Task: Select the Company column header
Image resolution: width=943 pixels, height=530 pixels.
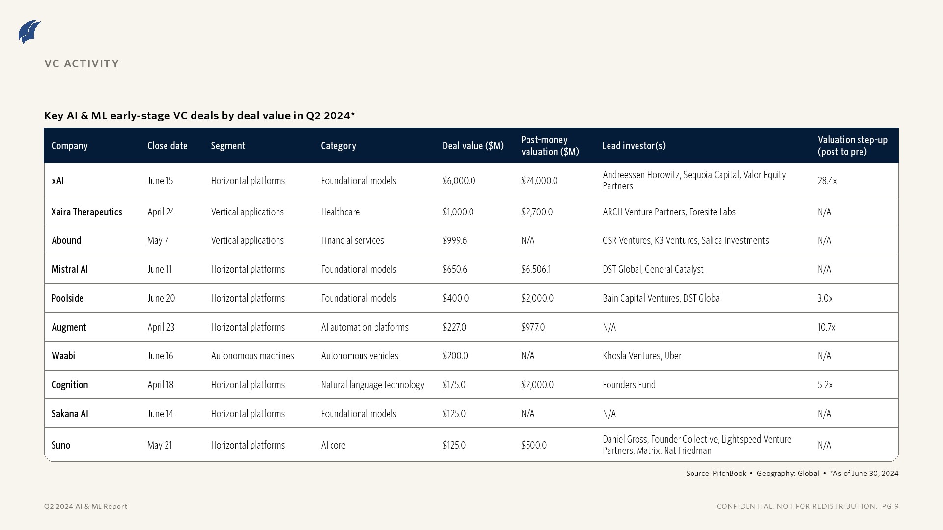Action: (x=70, y=146)
